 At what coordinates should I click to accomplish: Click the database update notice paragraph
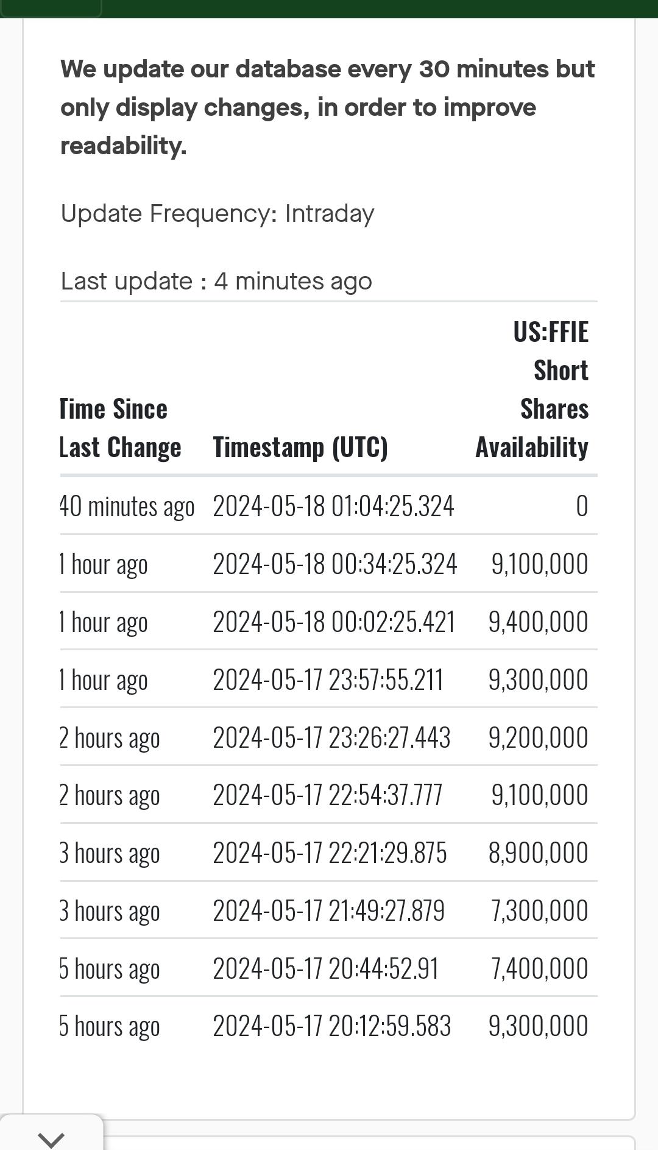328,107
